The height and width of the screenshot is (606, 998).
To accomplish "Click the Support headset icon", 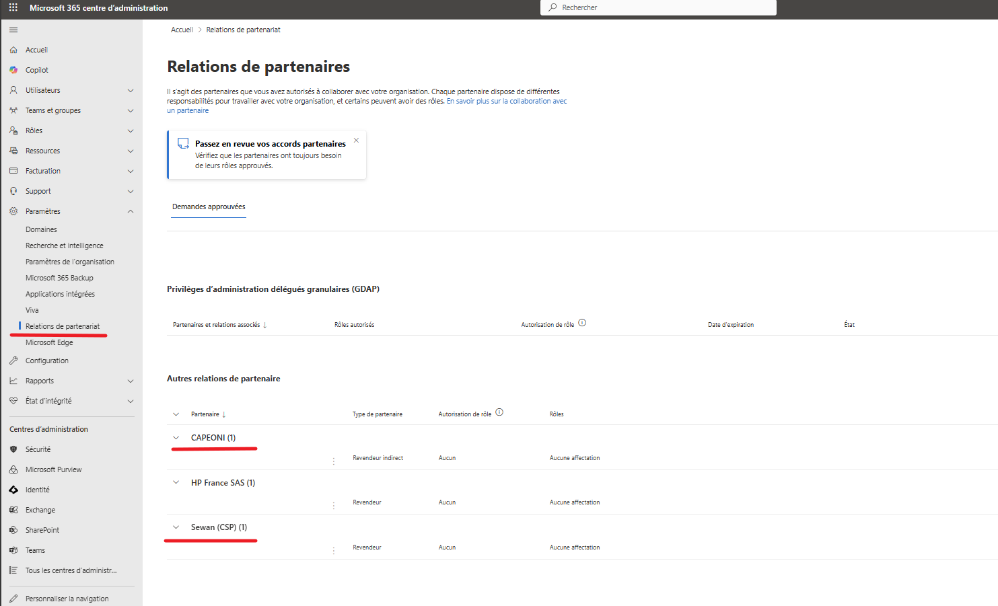I will click(13, 191).
